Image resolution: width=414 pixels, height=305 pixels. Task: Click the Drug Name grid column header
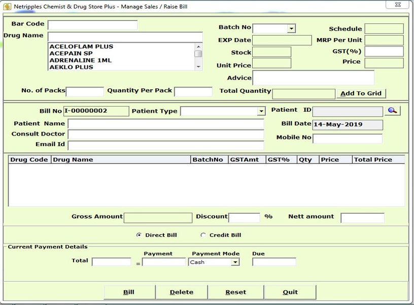pos(121,159)
